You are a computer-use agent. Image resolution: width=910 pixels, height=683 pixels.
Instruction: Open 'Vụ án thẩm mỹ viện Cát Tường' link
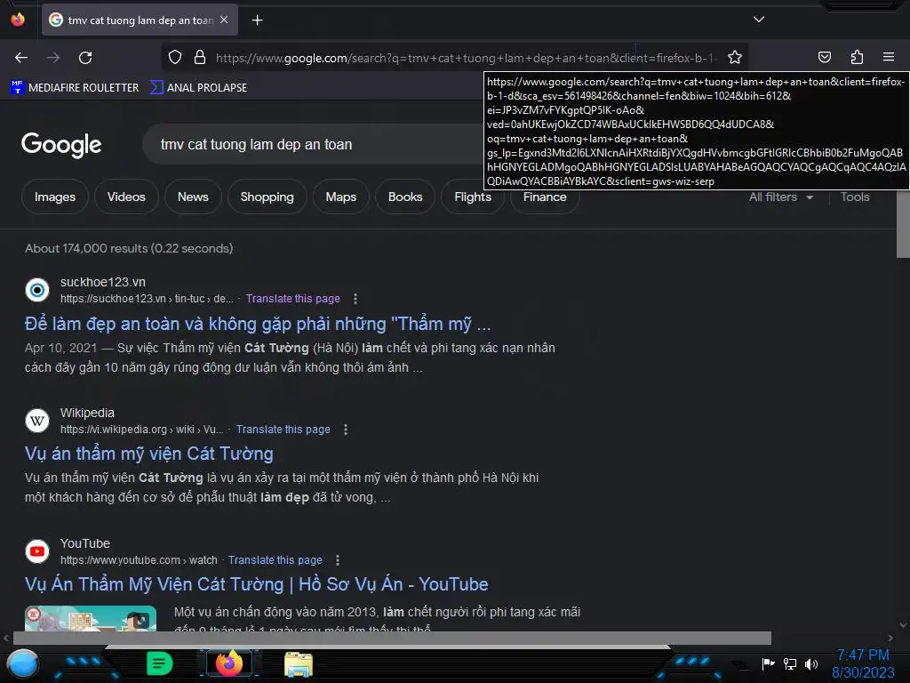click(x=148, y=454)
